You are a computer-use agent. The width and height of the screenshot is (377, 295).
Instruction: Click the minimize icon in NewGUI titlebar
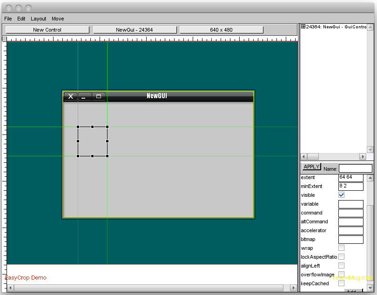click(x=84, y=96)
